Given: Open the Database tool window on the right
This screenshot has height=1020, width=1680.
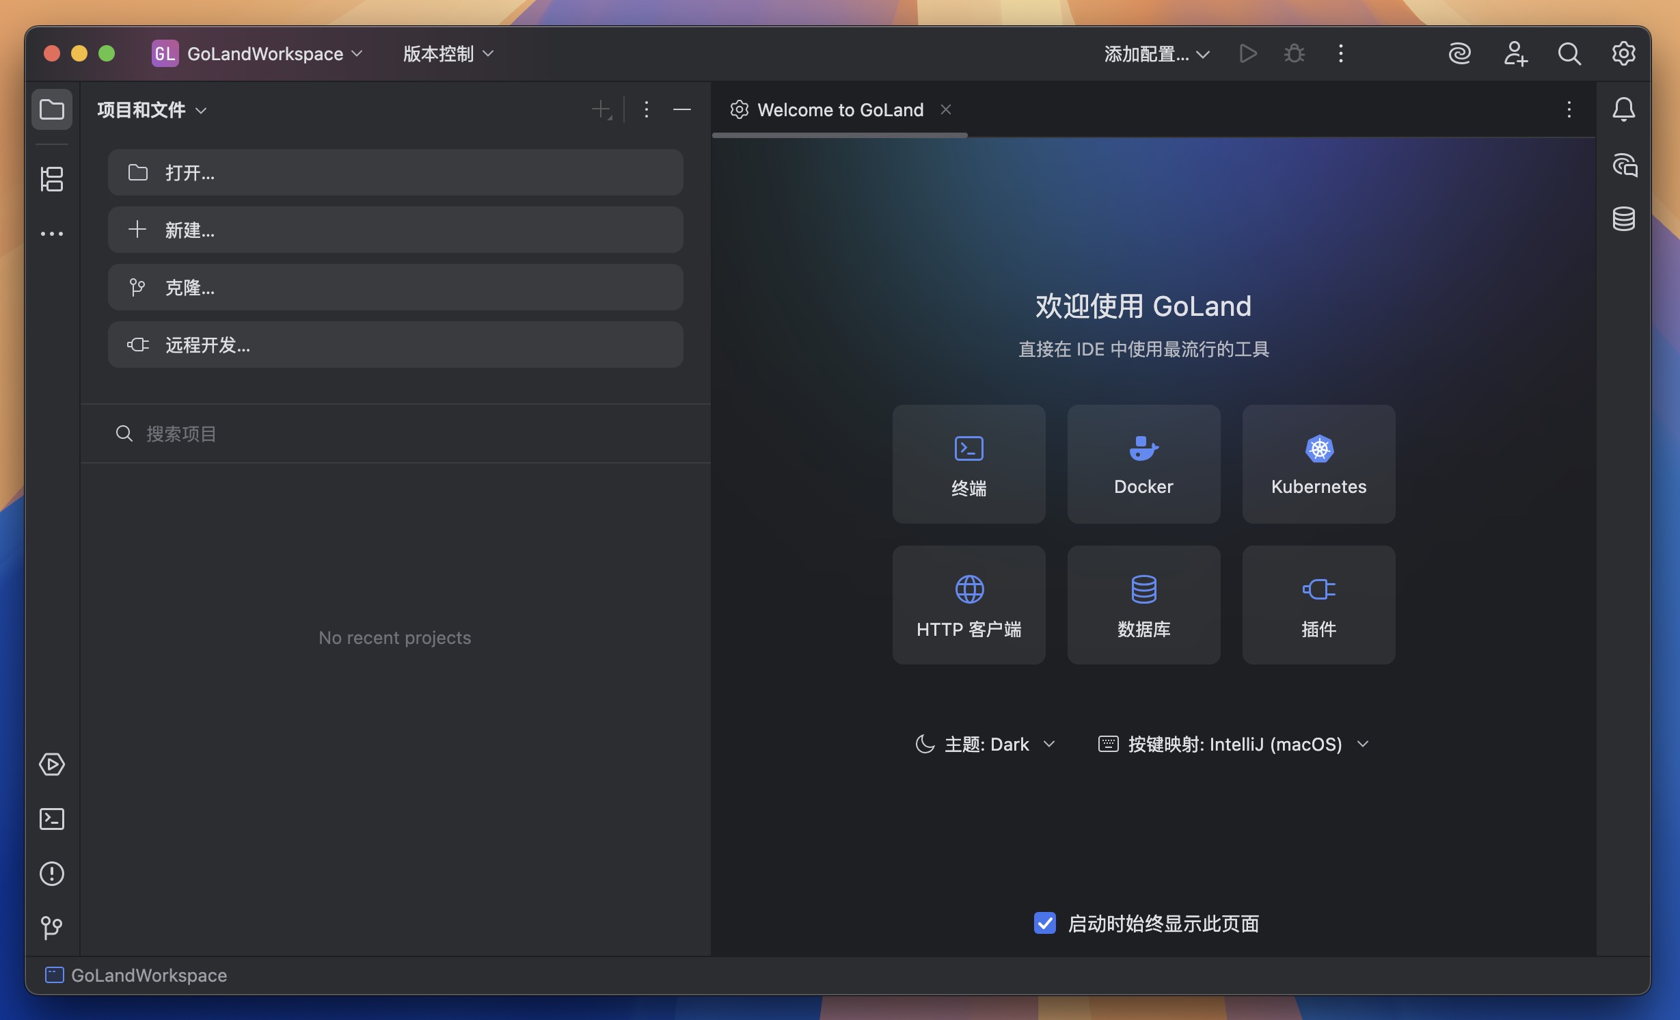Looking at the screenshot, I should (x=1624, y=219).
